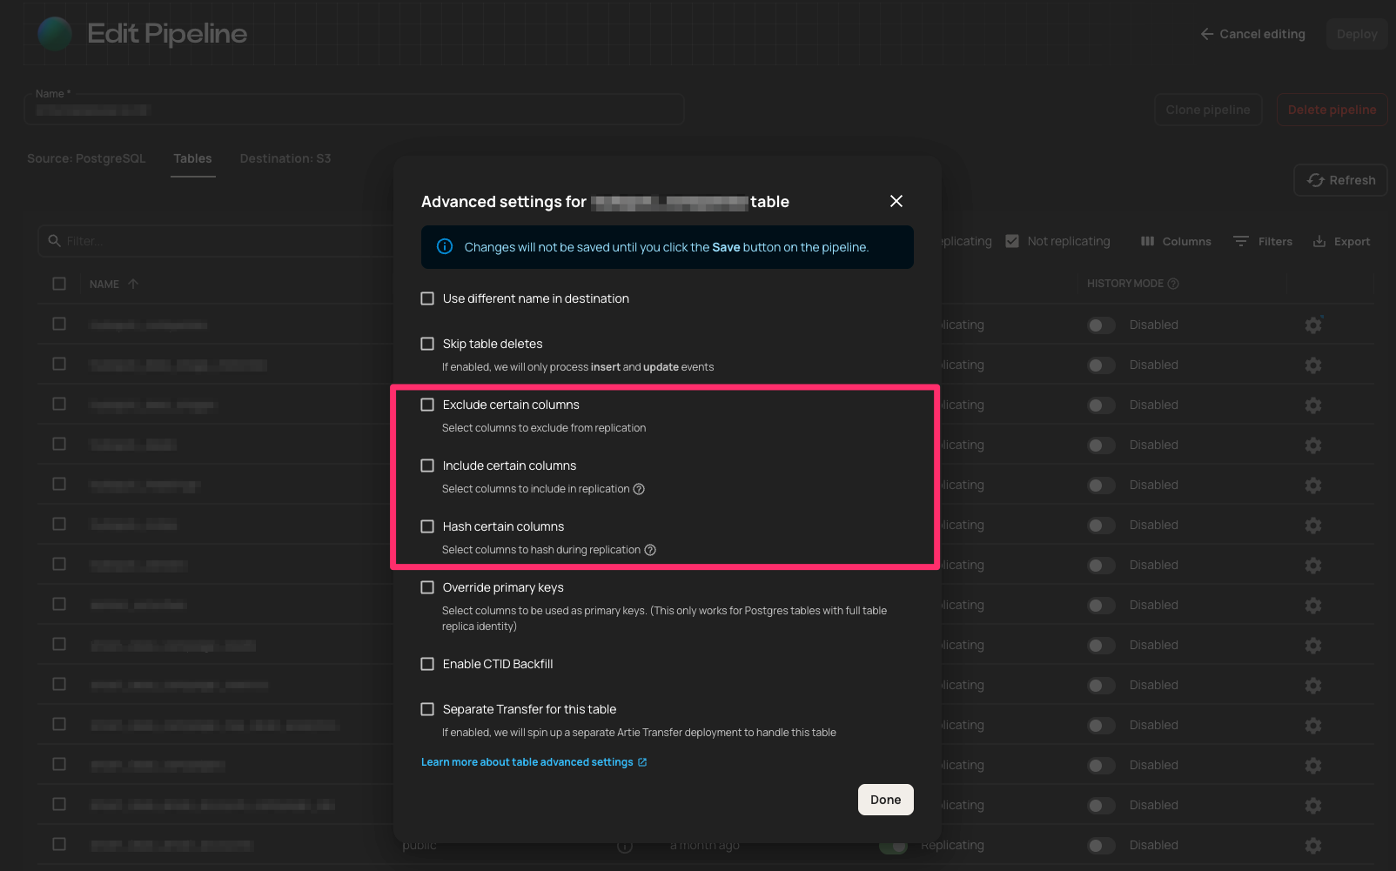
Task: Open settings gear for the first table row
Action: 1313,325
